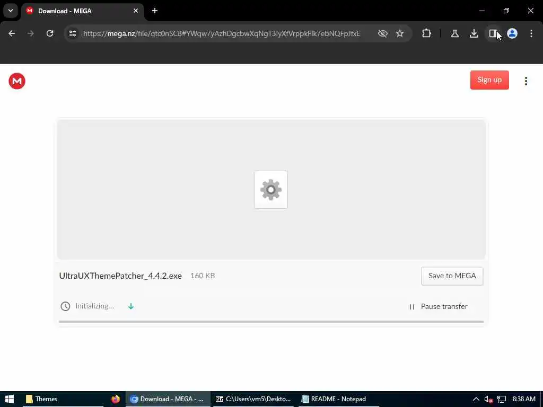The height and width of the screenshot is (407, 543).
Task: Open the Chrome three-dot menu
Action: pyautogui.click(x=531, y=33)
